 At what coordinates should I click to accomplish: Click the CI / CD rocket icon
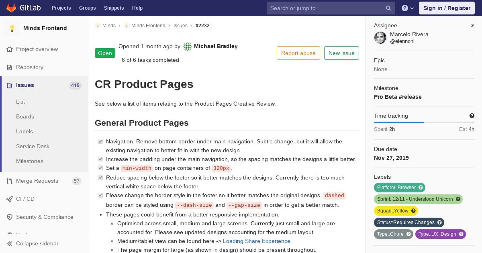pyautogui.click(x=10, y=199)
